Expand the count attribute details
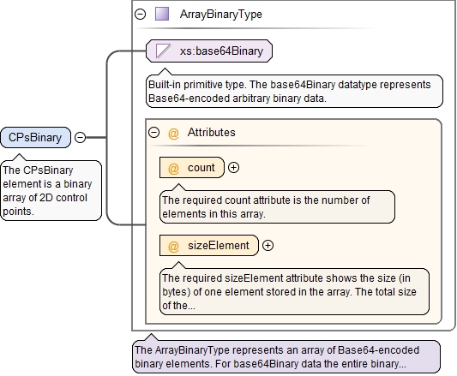457x376 pixels. pos(233,168)
